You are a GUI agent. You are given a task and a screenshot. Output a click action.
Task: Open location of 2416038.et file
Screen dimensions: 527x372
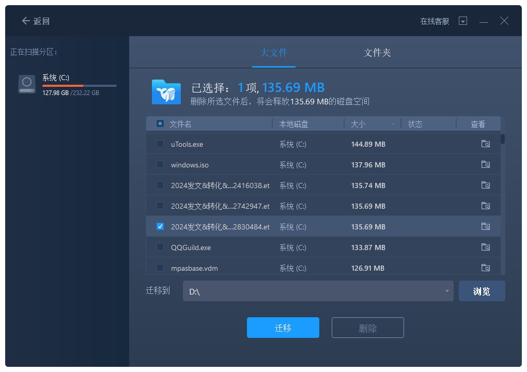click(x=485, y=185)
